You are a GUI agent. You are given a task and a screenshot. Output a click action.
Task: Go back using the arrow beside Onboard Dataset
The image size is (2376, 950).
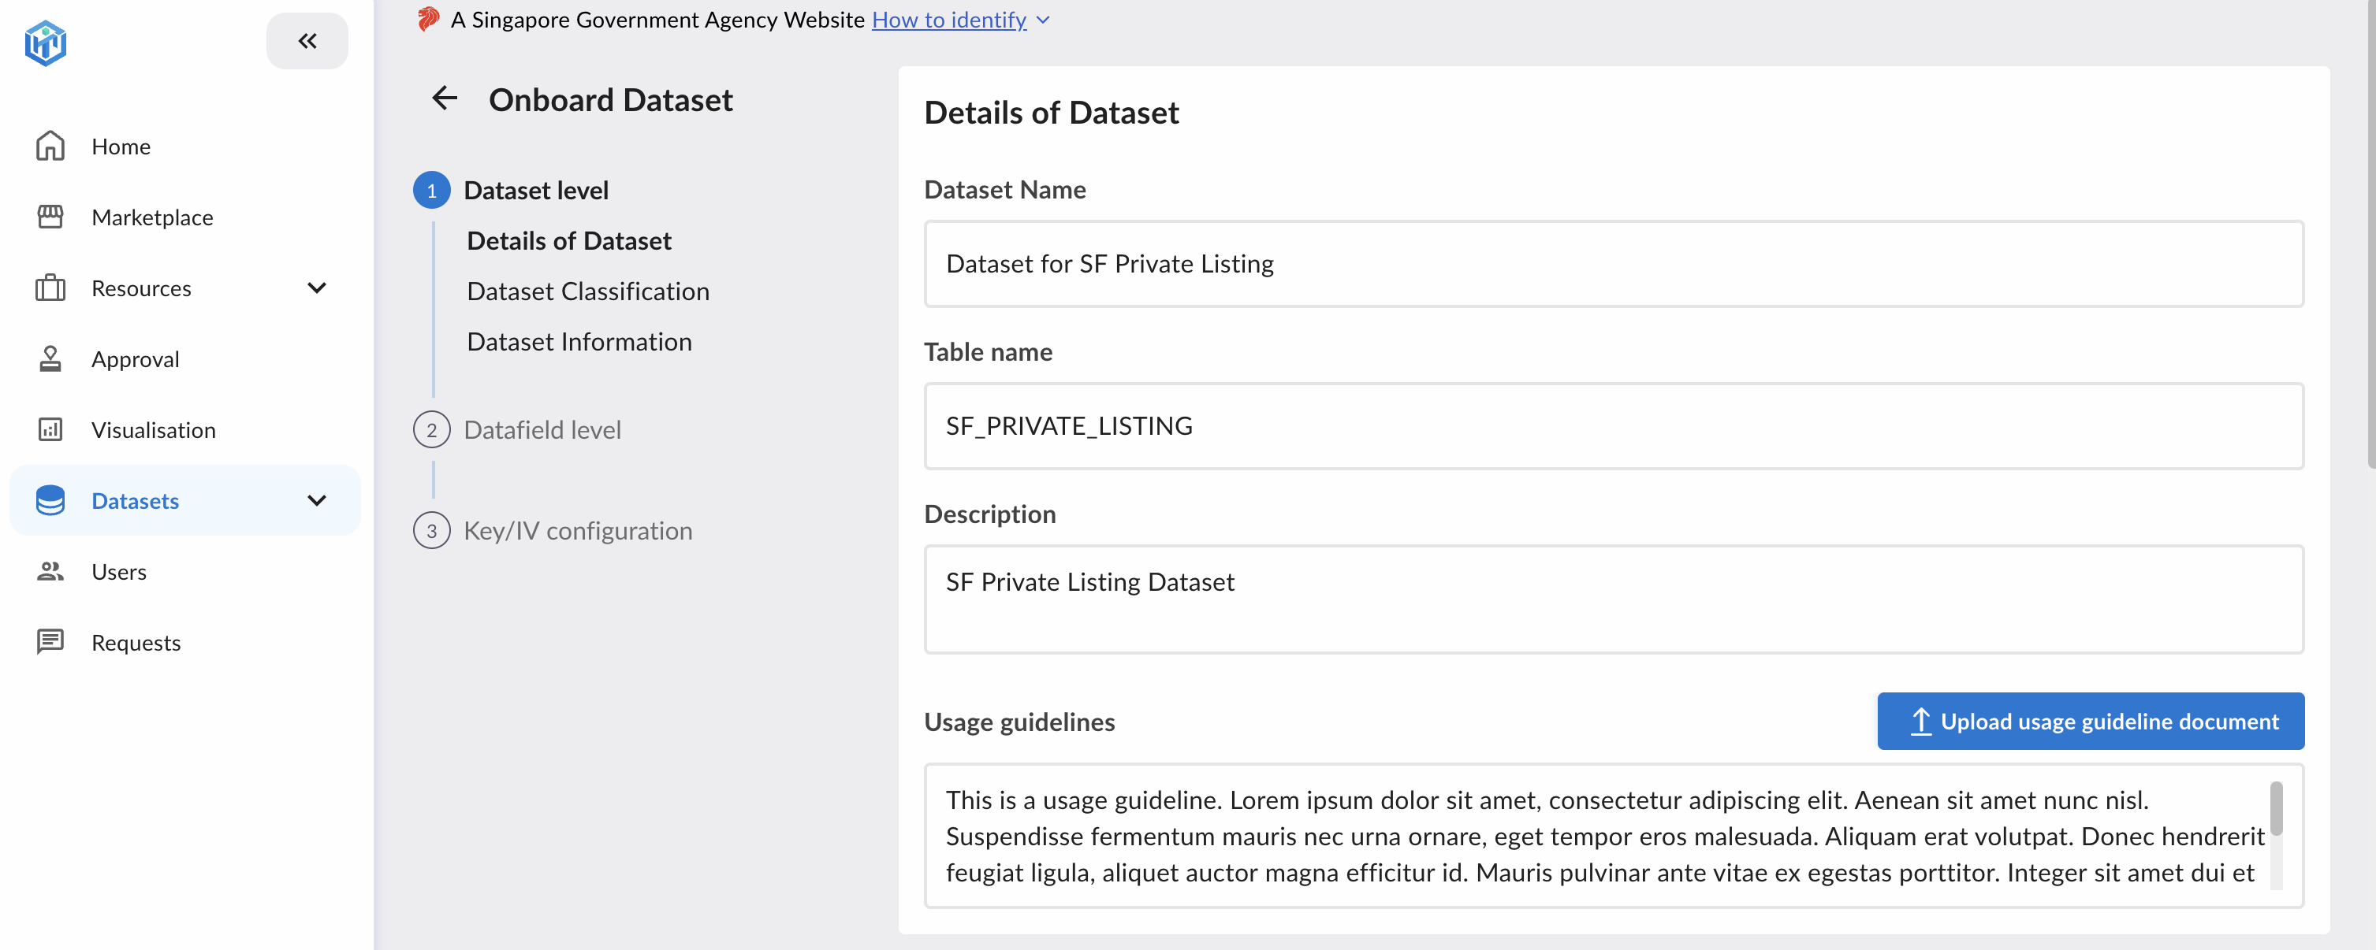tap(445, 98)
